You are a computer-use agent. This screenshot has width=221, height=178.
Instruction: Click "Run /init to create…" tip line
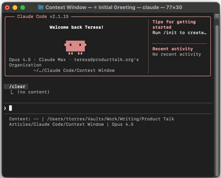179,33
